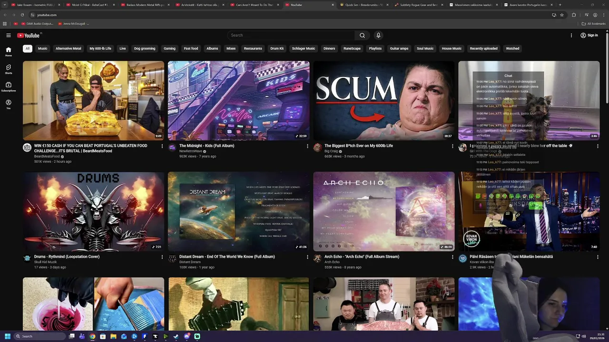Open Steam from the taskbar
Image resolution: width=609 pixels, height=342 pixels.
point(176,336)
